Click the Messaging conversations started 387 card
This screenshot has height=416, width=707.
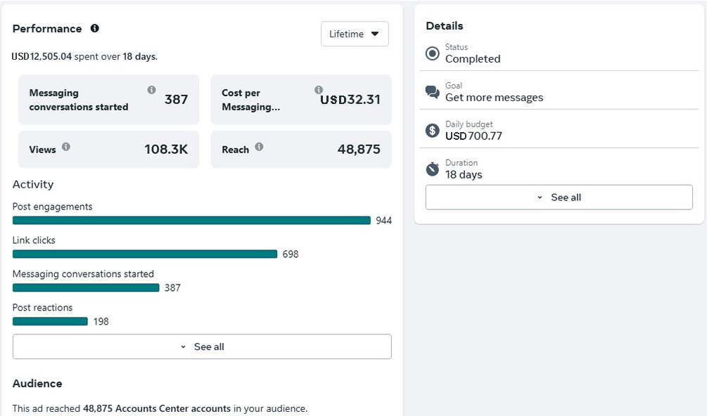pos(108,100)
